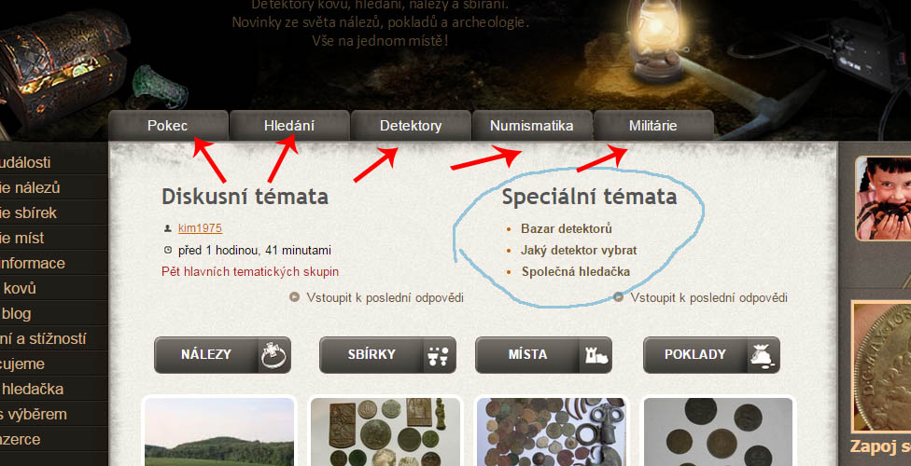Click the trophy icon on the Sbírky button
This screenshot has height=466, width=911.
440,355
